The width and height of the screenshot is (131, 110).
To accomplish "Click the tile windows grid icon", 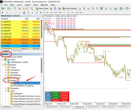I will (x=101, y=9).
